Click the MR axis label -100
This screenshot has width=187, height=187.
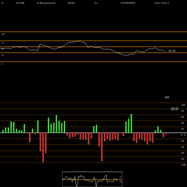coord(183,165)
